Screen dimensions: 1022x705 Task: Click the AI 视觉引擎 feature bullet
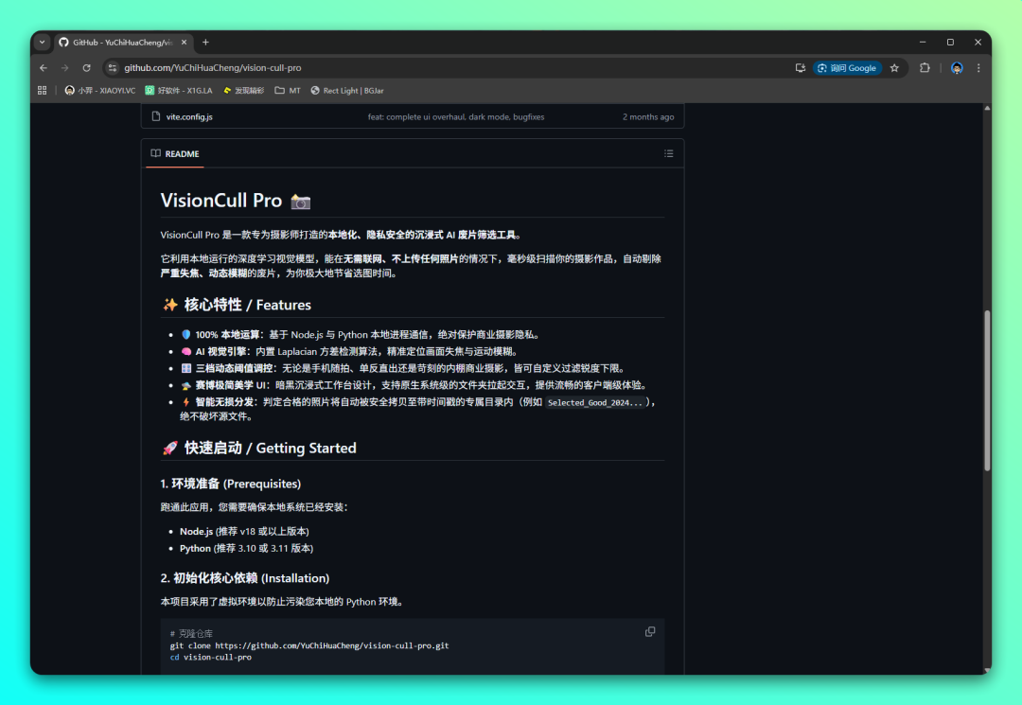(x=351, y=351)
